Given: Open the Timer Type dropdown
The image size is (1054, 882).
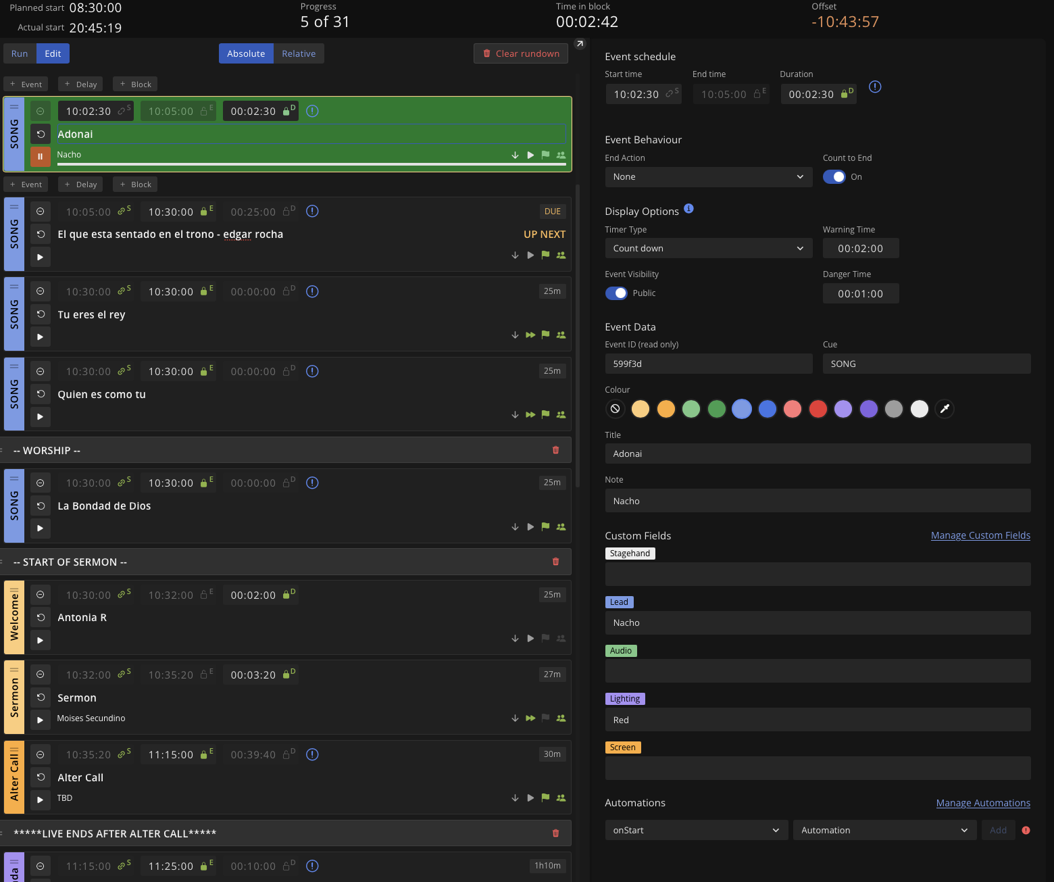Looking at the screenshot, I should click(x=708, y=248).
